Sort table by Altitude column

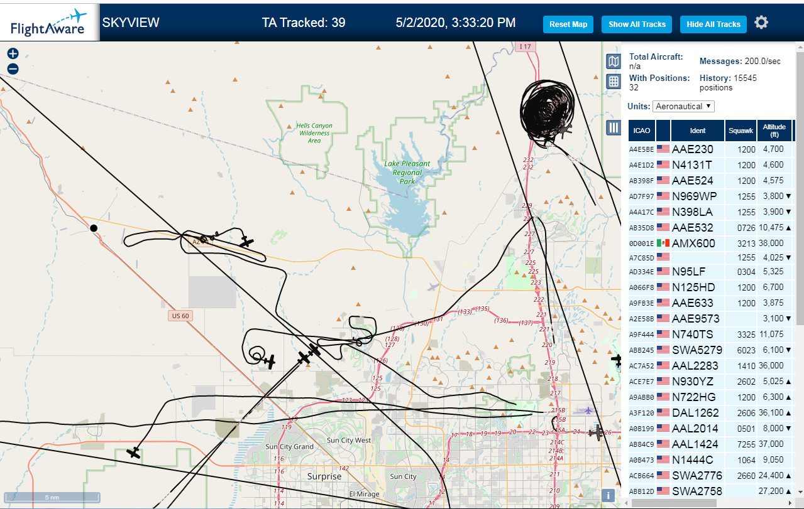tap(774, 131)
